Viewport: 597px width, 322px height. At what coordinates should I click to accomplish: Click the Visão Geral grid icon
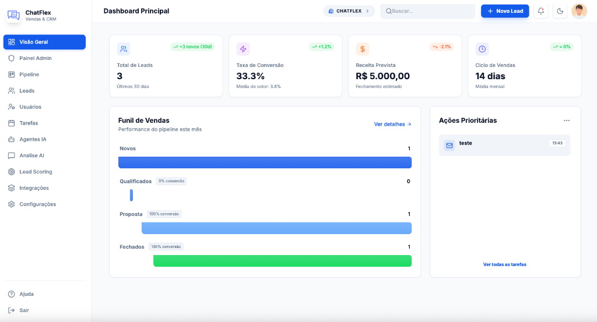12,42
